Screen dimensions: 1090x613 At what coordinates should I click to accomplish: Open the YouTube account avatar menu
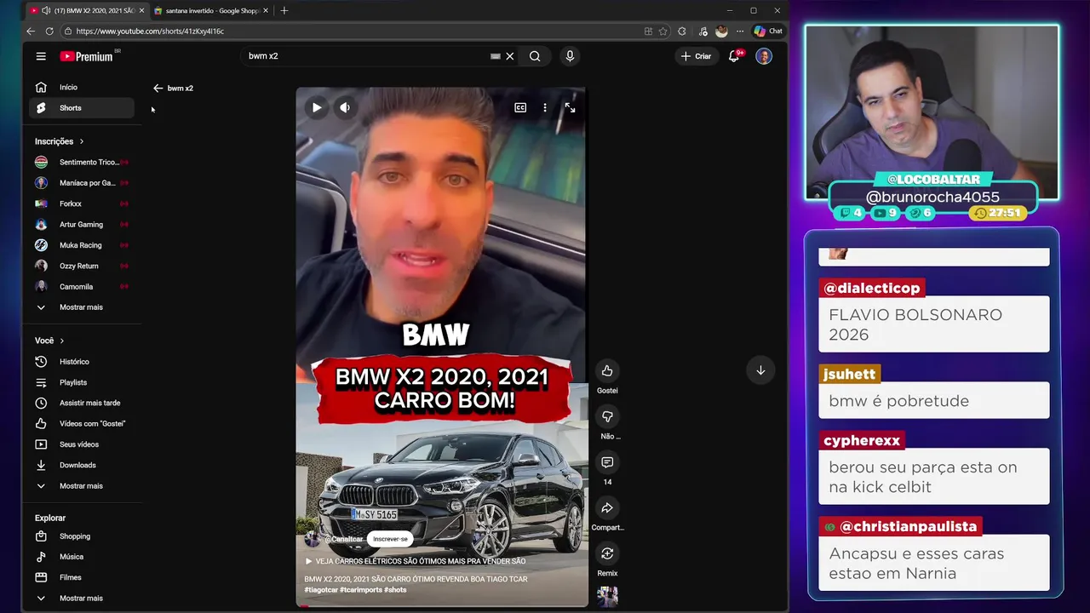coord(764,56)
